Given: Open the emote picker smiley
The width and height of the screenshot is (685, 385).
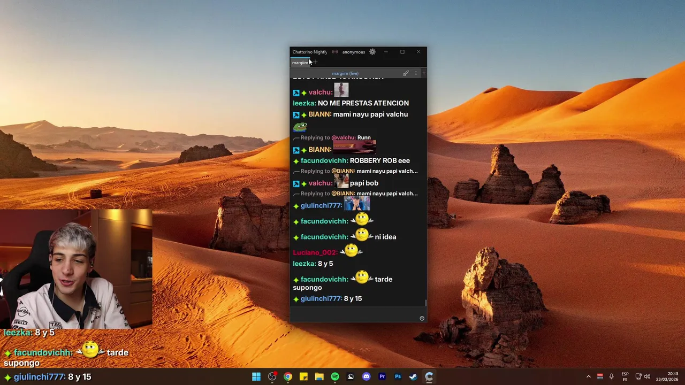Looking at the screenshot, I should click(x=422, y=318).
